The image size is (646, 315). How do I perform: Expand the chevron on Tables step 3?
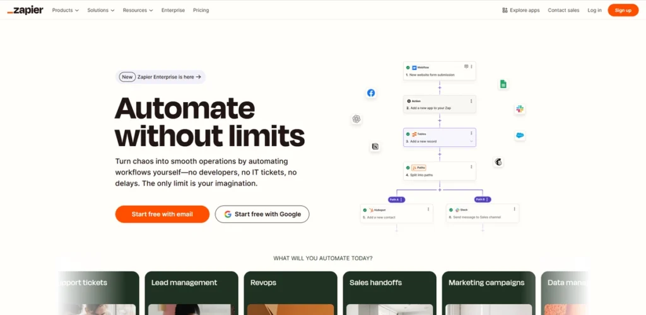click(x=471, y=142)
